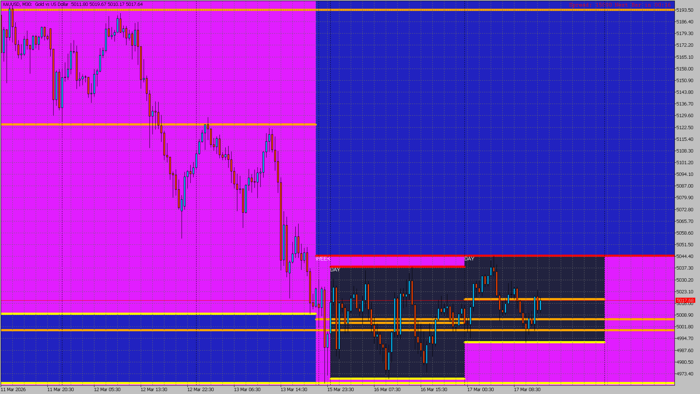The height and width of the screenshot is (394, 700).
Task: Click the 11 Mar 2026 time axis label
Action: tap(13, 389)
